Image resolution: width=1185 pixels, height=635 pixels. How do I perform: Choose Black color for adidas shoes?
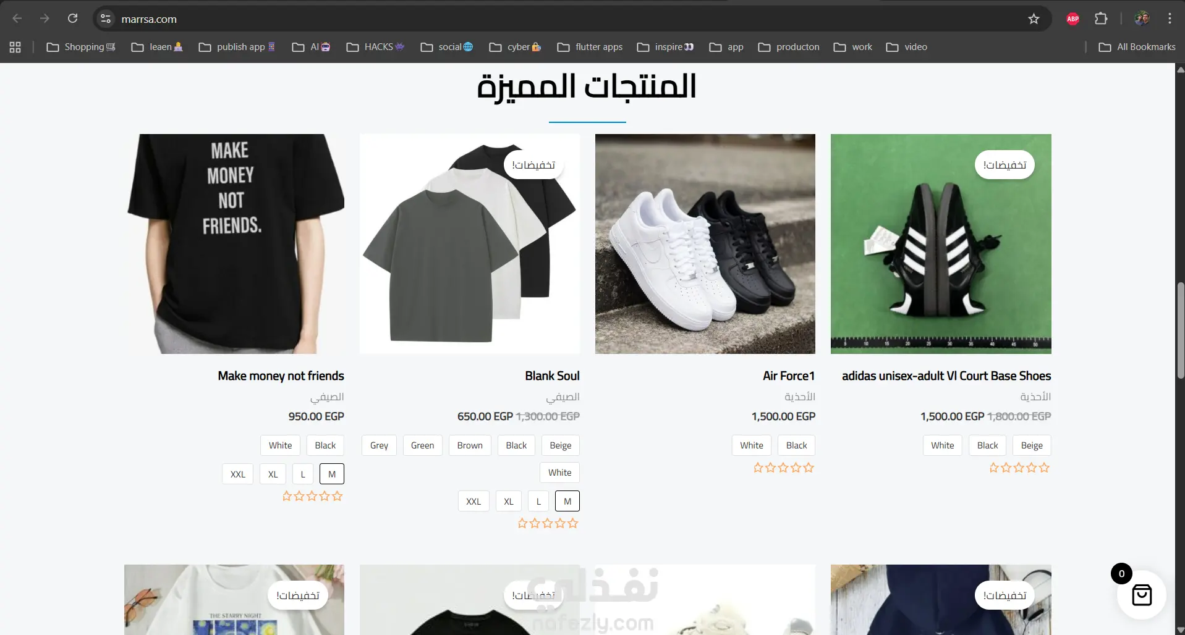987,445
